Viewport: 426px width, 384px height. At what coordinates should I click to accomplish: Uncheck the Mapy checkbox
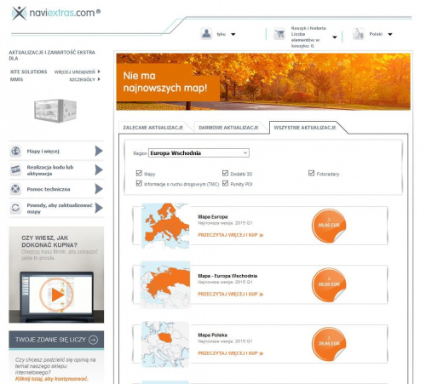coord(139,173)
